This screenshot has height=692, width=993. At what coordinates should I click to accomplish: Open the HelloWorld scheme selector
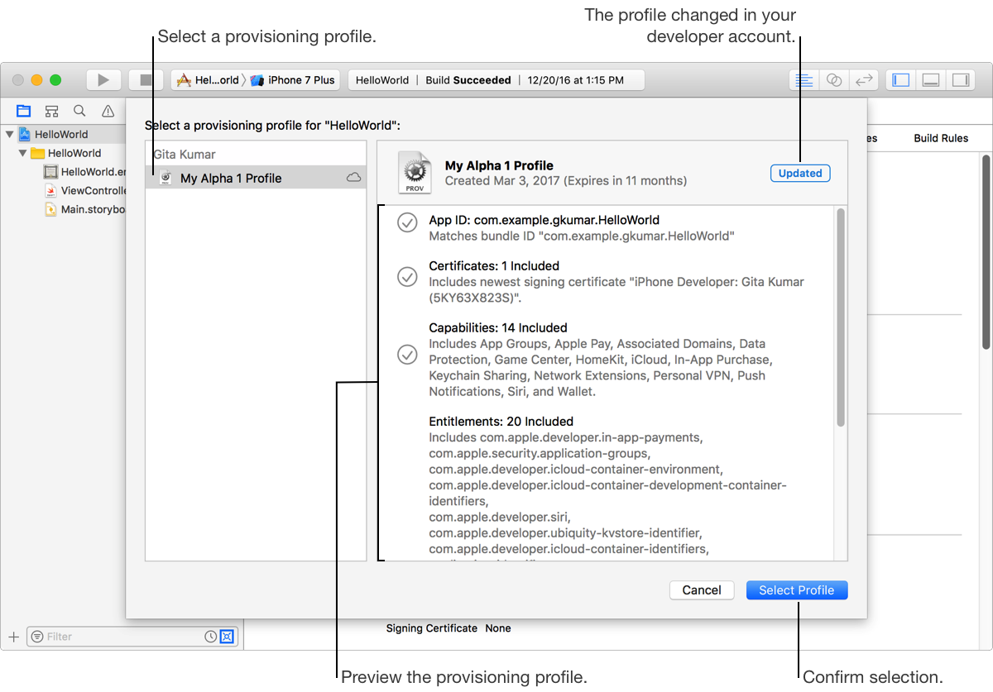point(209,80)
